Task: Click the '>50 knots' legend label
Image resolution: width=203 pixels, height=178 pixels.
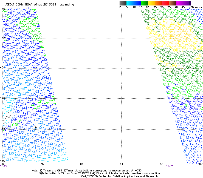Action: tap(195, 7)
